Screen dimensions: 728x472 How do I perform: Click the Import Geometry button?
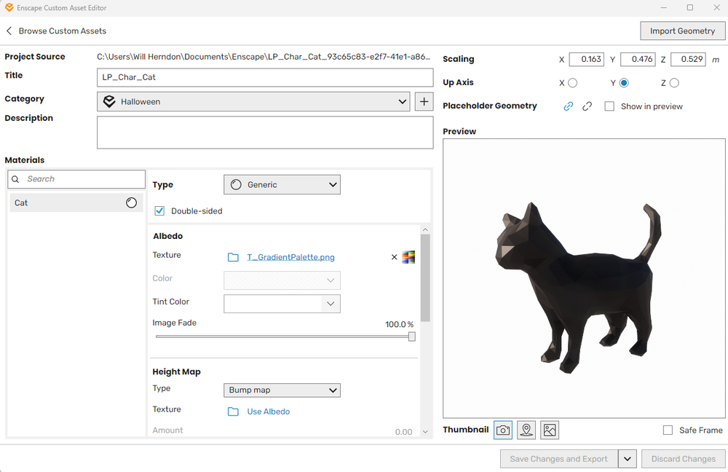coord(682,31)
